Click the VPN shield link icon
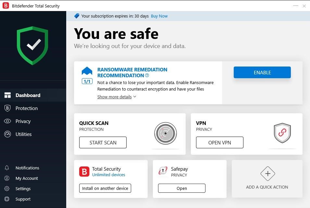 (282, 133)
